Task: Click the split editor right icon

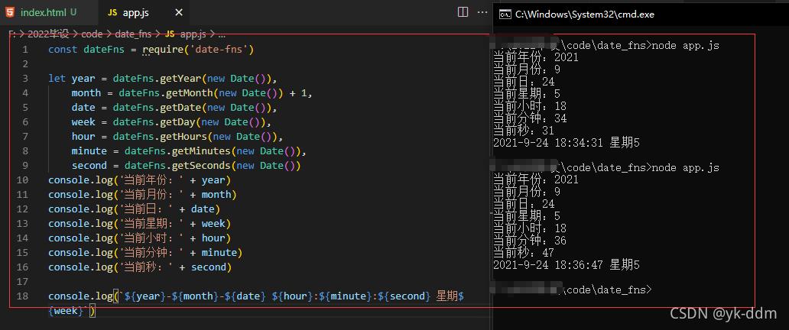Action: 463,12
